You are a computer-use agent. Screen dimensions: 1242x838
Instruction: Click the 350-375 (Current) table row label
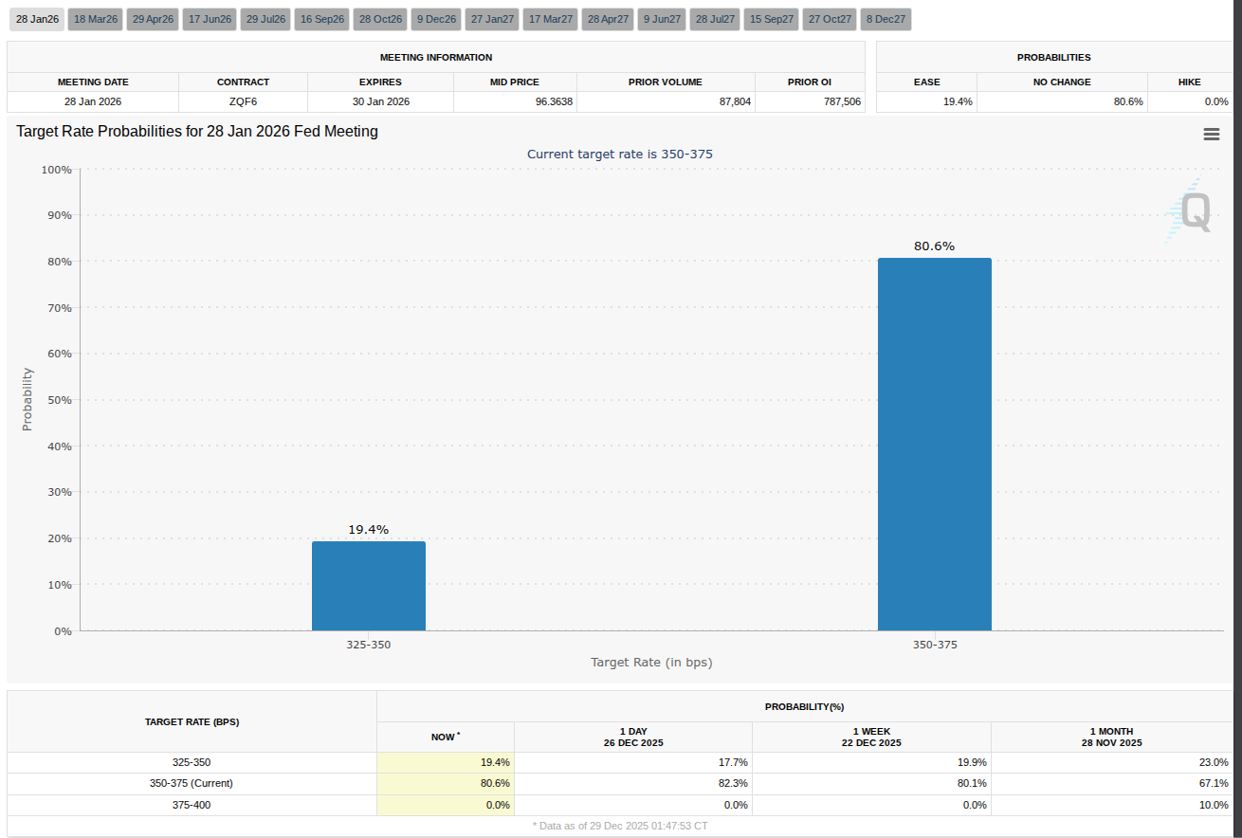192,783
